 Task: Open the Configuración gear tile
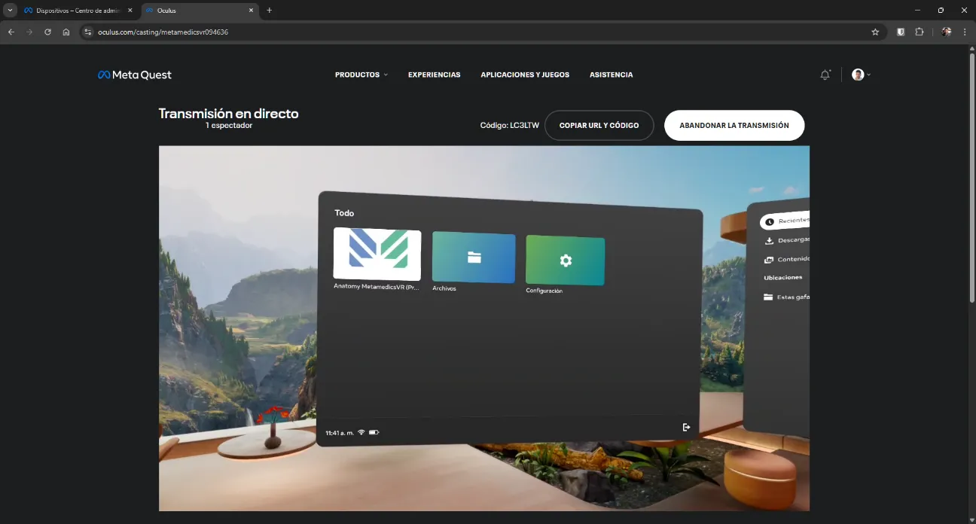(x=565, y=260)
